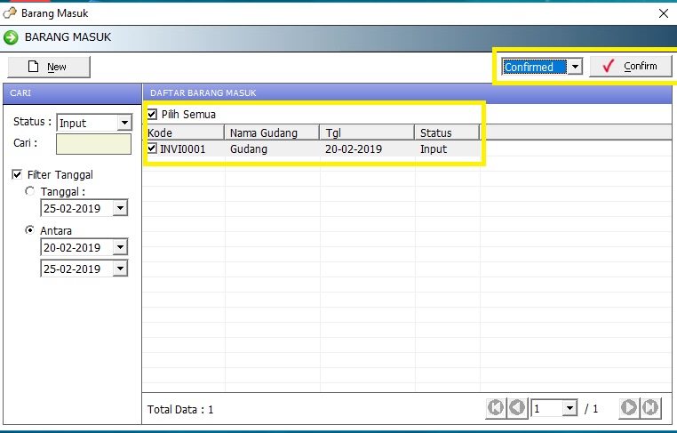Click the Cari search input field
The width and height of the screenshot is (677, 433).
tap(93, 143)
